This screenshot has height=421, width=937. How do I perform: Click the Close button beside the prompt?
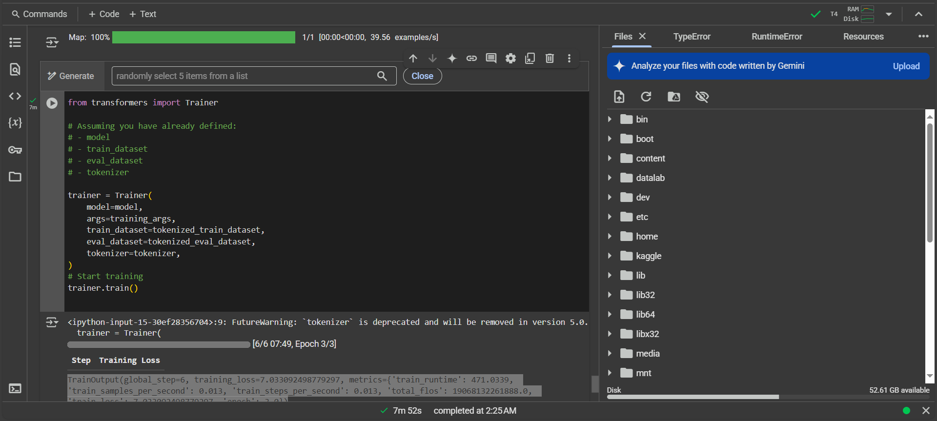(422, 76)
